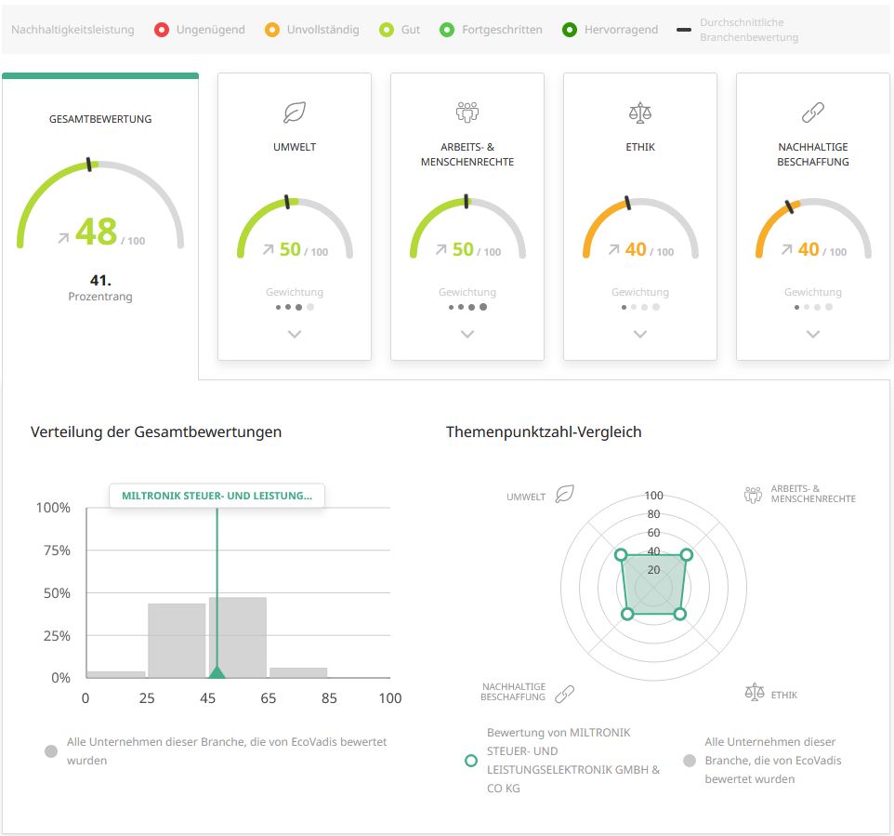894x836 pixels.
Task: Click the black dash industry average legend marker
Action: 684,30
